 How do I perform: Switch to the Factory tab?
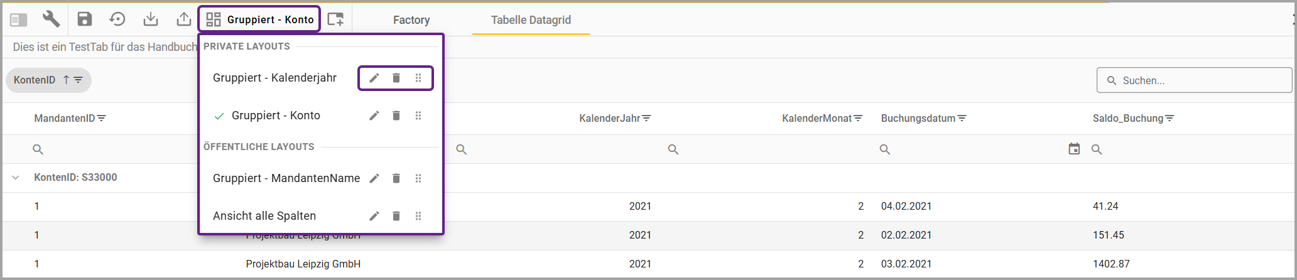[x=411, y=20]
